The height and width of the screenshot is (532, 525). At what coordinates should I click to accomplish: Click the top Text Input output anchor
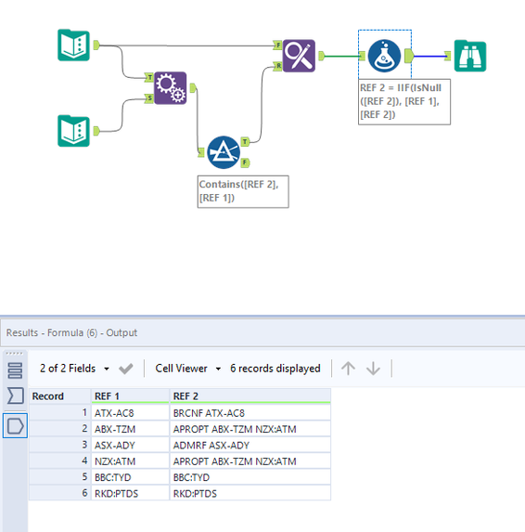pyautogui.click(x=96, y=45)
